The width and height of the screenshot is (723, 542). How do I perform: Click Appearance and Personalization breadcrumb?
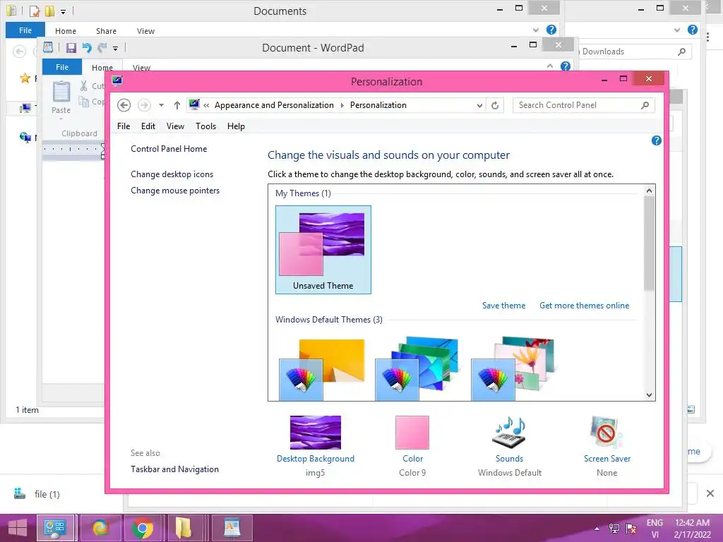click(274, 105)
